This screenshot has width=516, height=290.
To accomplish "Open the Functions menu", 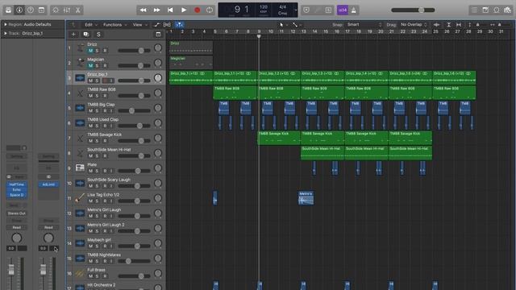I will 114,25.
